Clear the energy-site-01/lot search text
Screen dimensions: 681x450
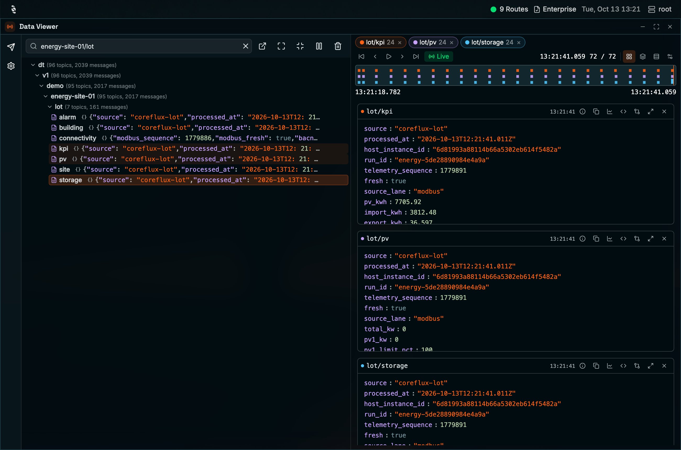(245, 46)
